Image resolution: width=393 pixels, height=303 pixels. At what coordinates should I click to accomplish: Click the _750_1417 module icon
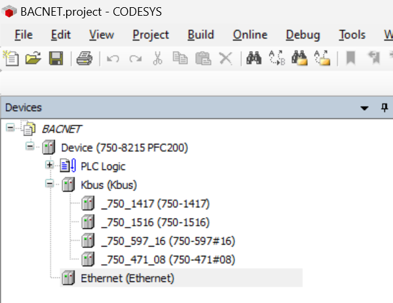88,203
